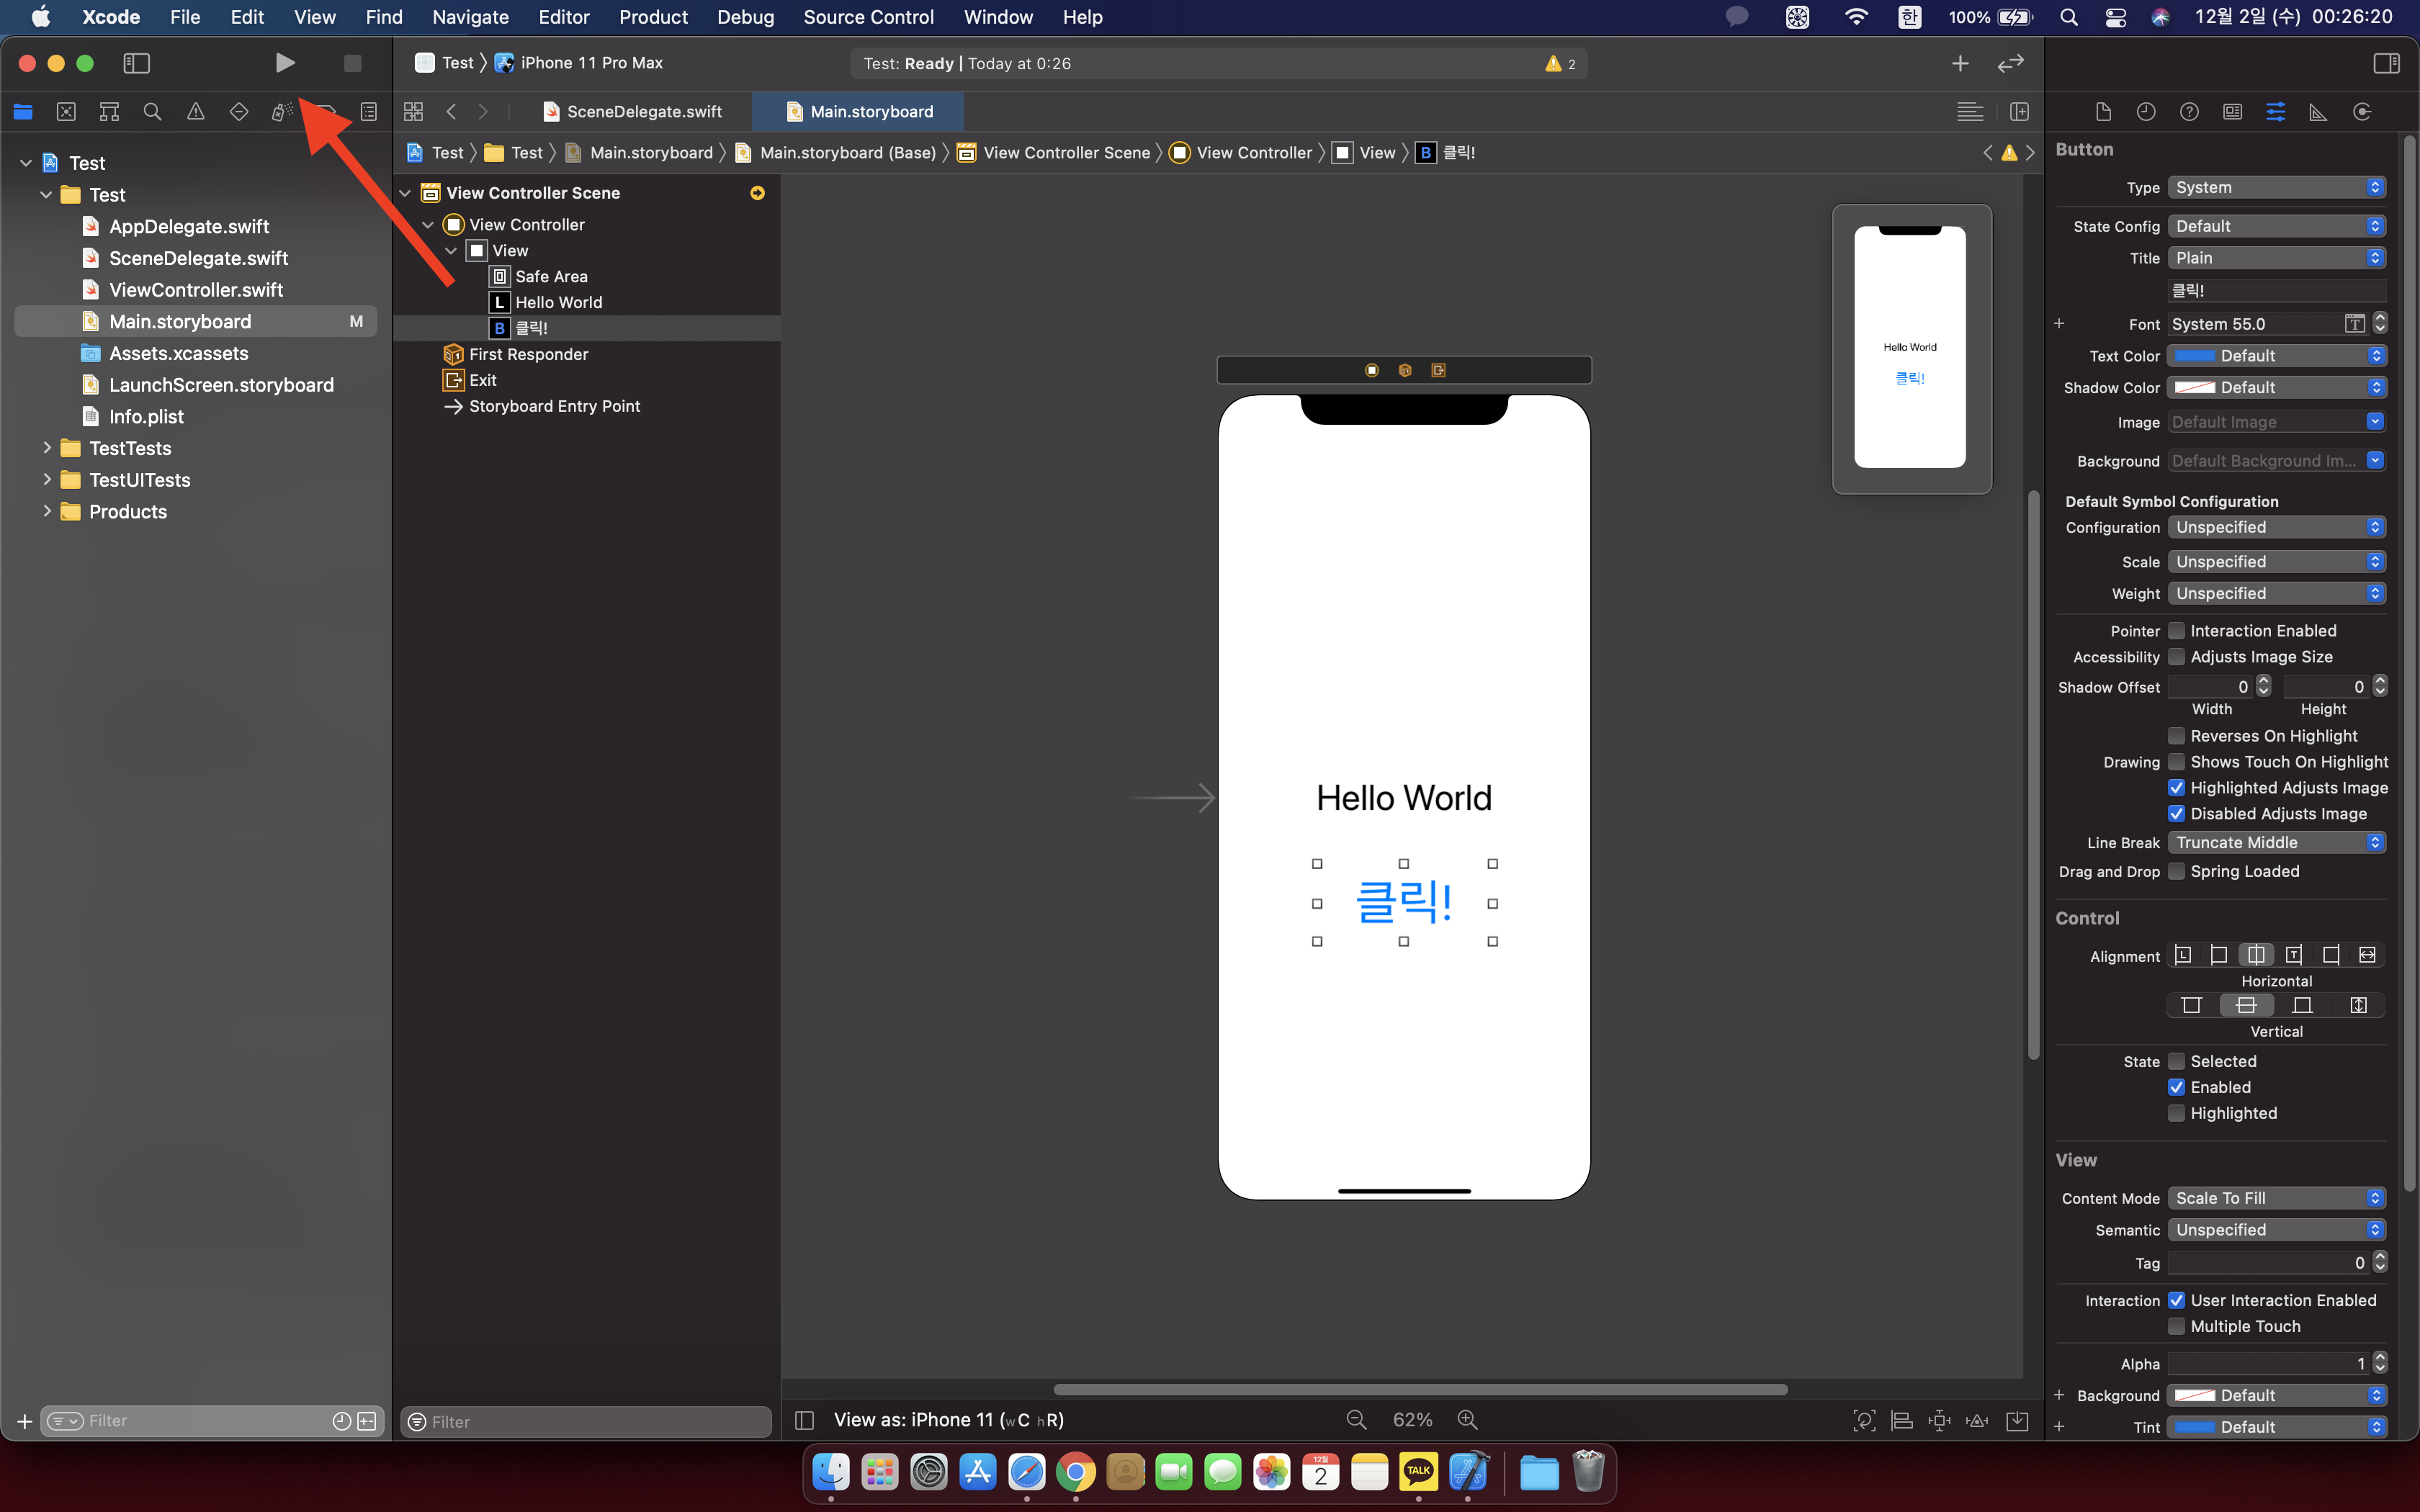Open the editor options lines menu

click(1970, 112)
